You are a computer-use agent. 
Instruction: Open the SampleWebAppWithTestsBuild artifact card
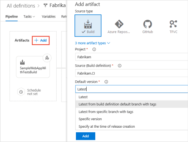(33, 67)
